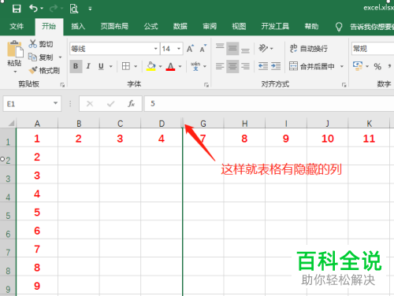The width and height of the screenshot is (394, 296).
Task: Click the 复制 copy button
Action: pyautogui.click(x=41, y=57)
